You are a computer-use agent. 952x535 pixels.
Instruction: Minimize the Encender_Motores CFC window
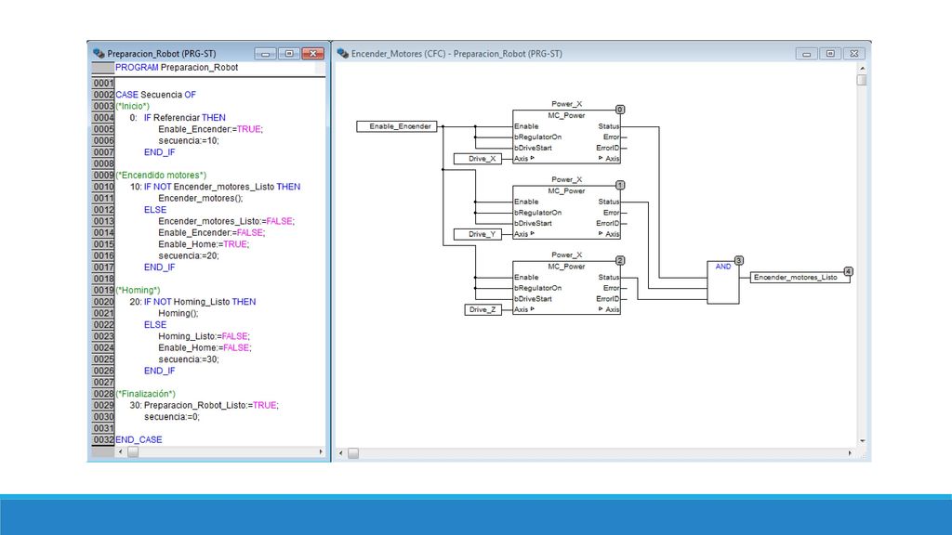coord(806,53)
